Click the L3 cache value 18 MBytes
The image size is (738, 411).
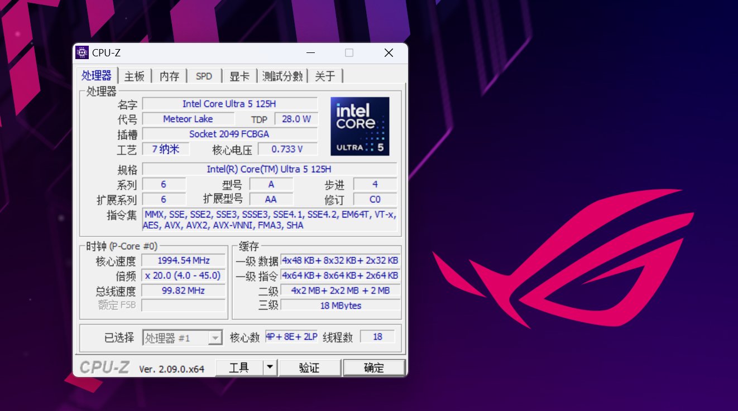point(340,305)
